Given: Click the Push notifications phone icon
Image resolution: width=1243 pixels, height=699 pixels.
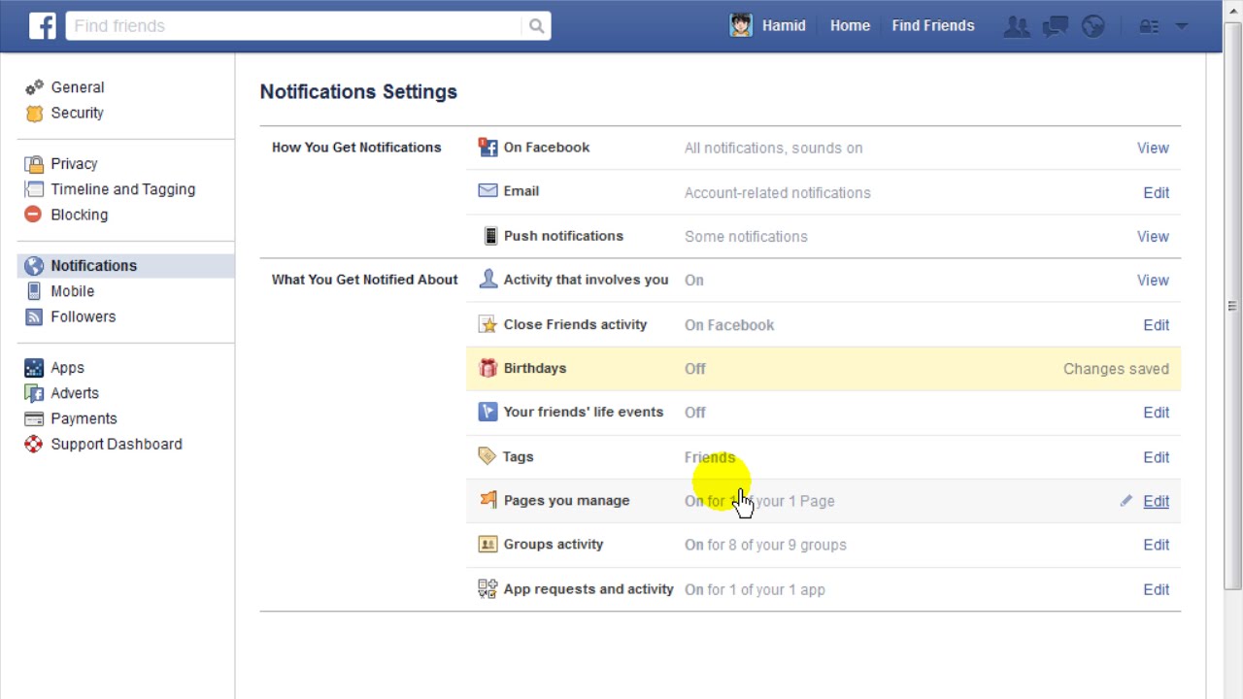Looking at the screenshot, I should tap(489, 236).
